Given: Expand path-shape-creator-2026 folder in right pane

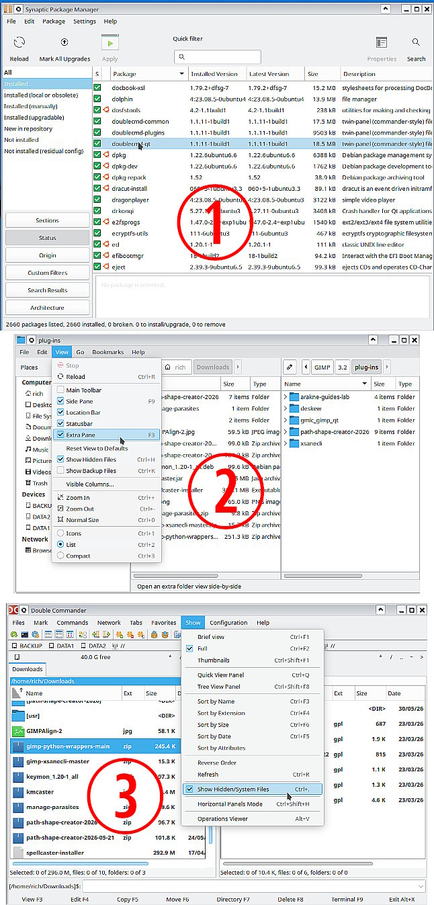Looking at the screenshot, I should point(286,432).
